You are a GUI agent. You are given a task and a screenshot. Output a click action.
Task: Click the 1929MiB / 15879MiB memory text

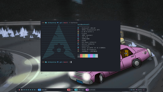pos(89,51)
